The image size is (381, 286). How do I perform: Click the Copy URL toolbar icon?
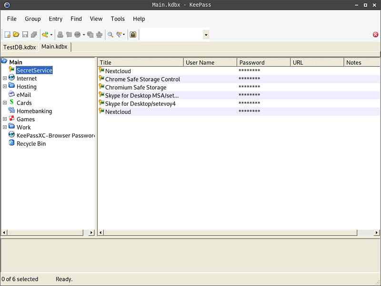(x=90, y=35)
